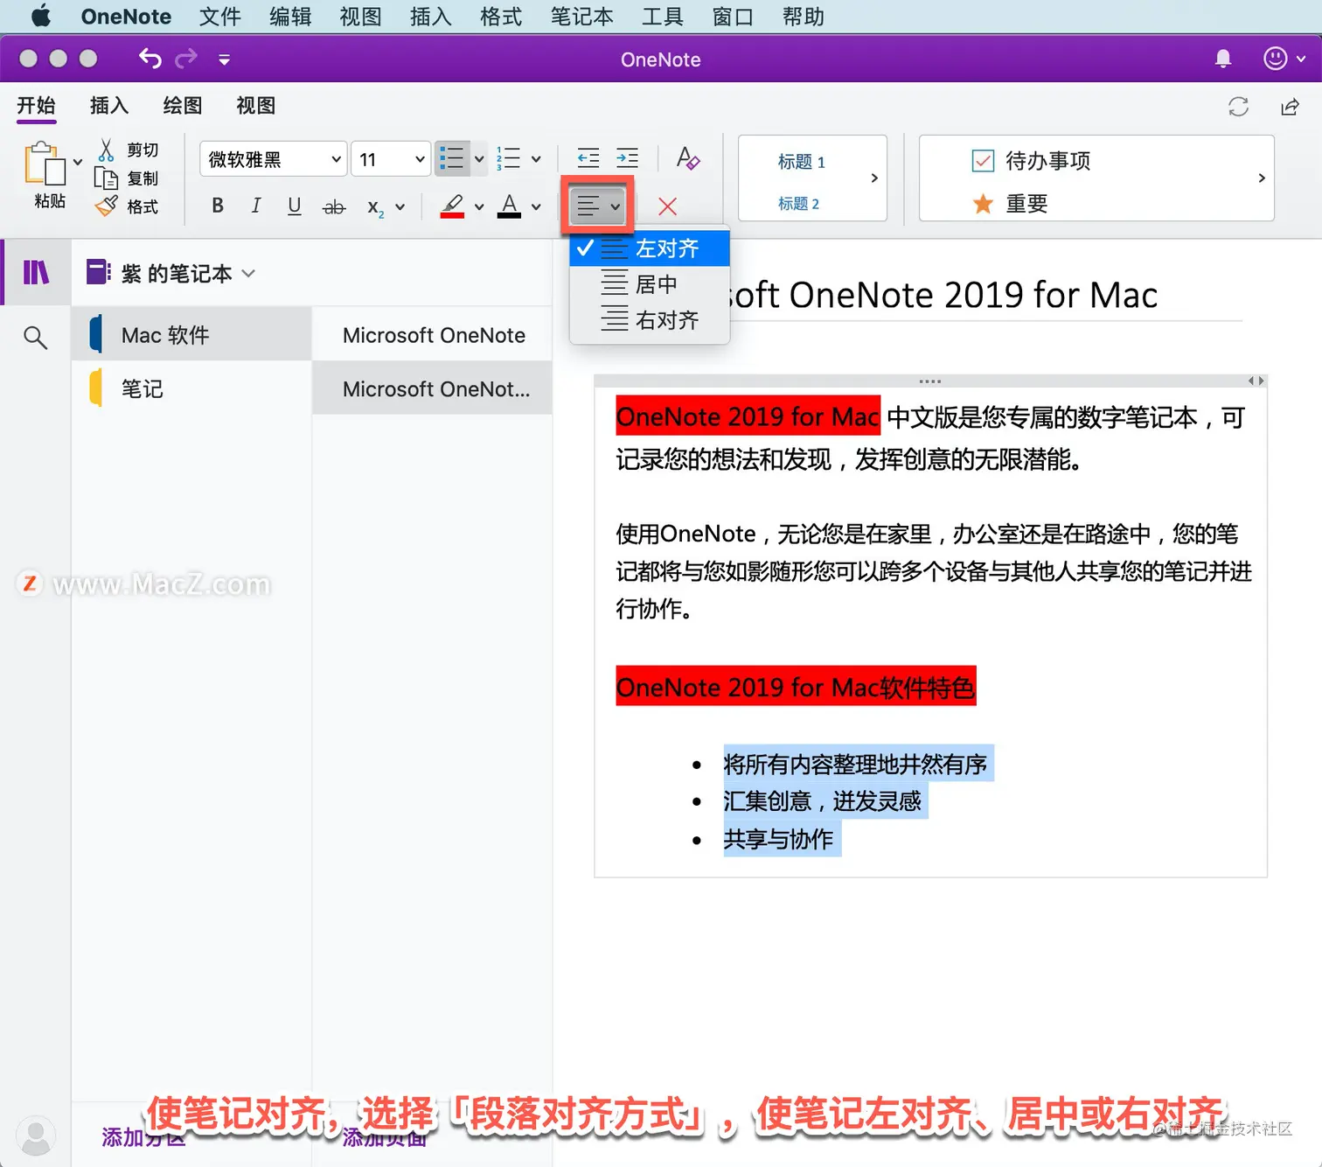Click the share notebook icon
The image size is (1322, 1167).
click(x=1290, y=107)
